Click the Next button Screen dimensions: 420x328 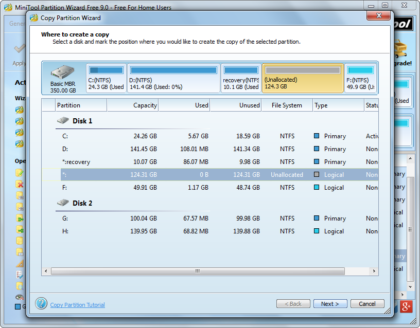click(330, 304)
